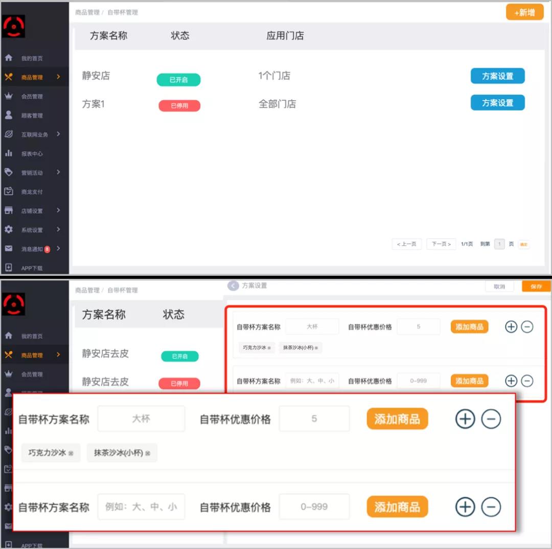Viewport: 552px width, 549px height.
Task: Click the 1/1页 page indicator
Action: 467,244
